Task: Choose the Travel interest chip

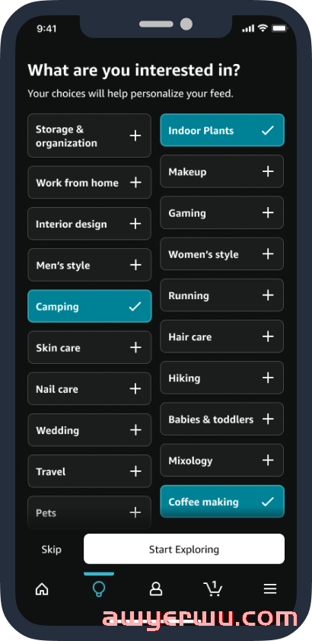Action: click(90, 471)
